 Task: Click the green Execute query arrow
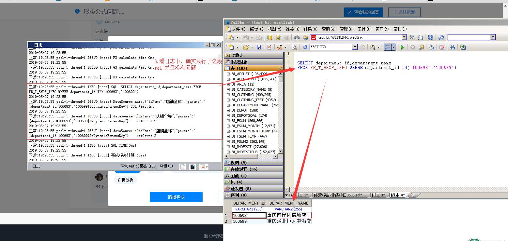pyautogui.click(x=402, y=47)
